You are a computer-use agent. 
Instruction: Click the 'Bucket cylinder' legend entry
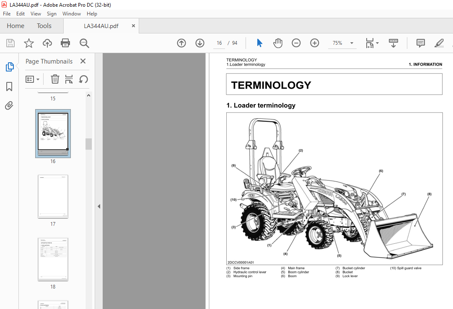pyautogui.click(x=354, y=268)
